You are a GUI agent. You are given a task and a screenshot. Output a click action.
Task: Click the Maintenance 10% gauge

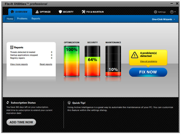pos(113,61)
